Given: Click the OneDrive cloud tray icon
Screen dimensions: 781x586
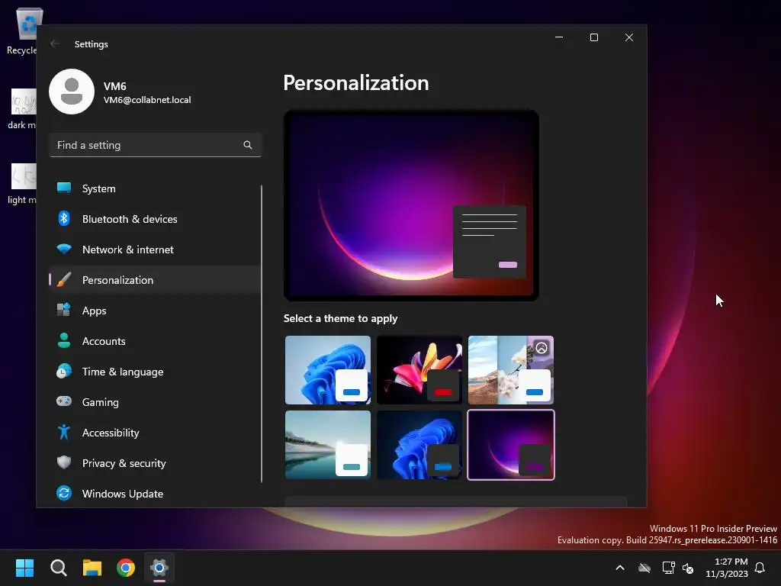Looking at the screenshot, I should 644,568.
